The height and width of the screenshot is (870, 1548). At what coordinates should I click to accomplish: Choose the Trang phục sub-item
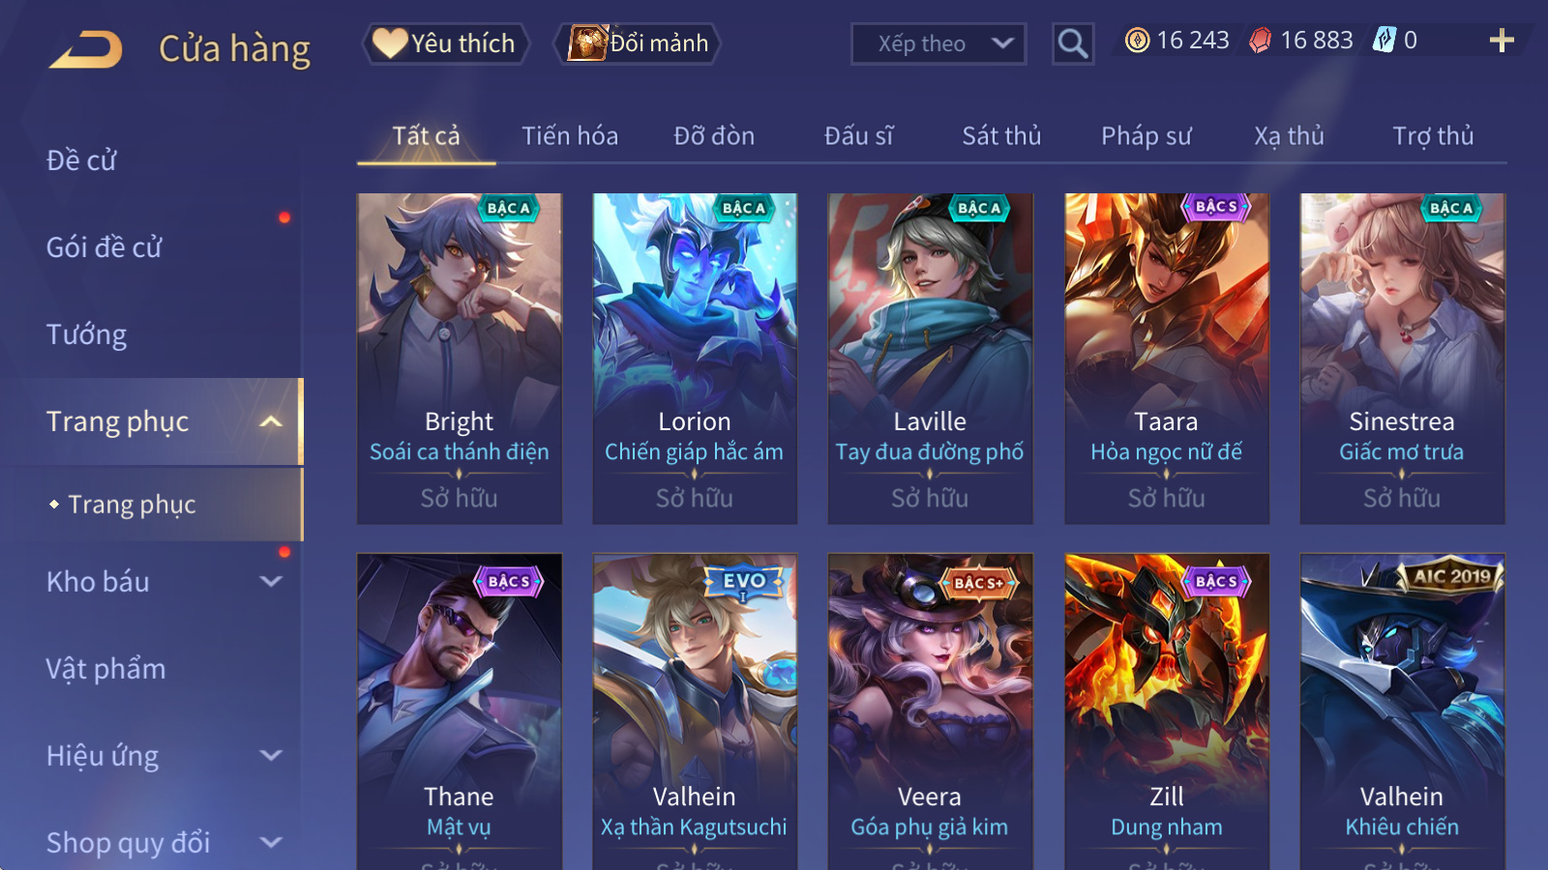pos(132,505)
